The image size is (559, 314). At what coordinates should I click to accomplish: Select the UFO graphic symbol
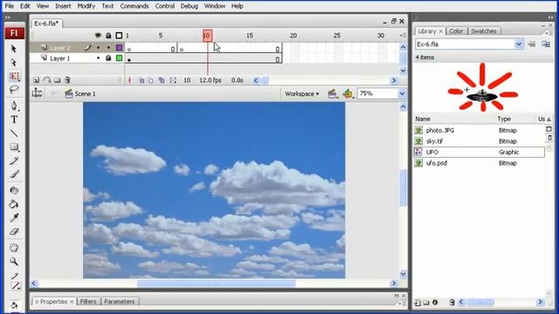(x=479, y=152)
